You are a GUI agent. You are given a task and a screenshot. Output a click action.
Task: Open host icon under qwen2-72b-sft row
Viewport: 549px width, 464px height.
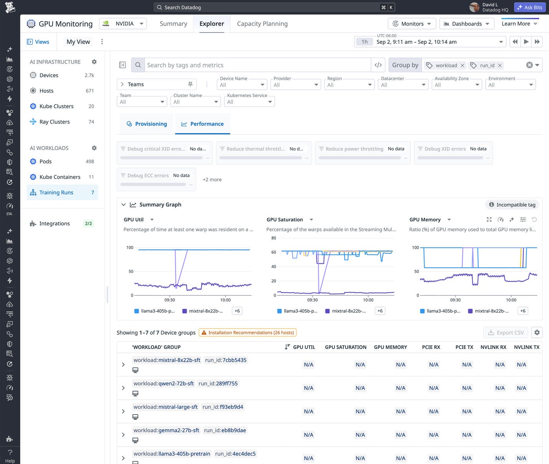[135, 393]
